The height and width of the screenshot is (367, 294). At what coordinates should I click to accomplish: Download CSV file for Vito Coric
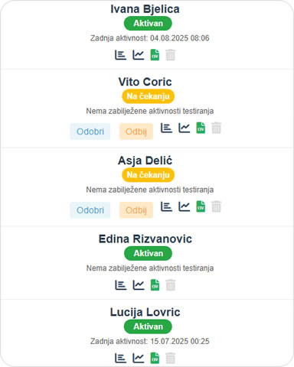201,128
